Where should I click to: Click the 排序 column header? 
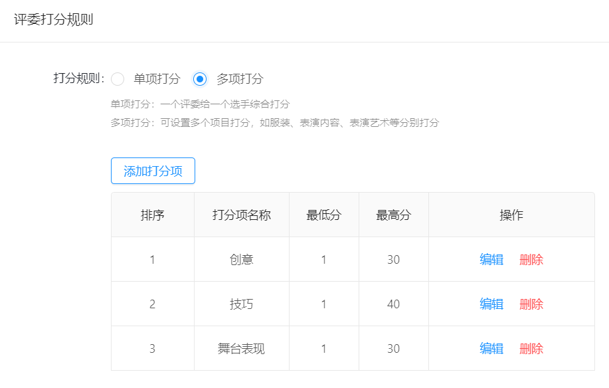pos(153,215)
